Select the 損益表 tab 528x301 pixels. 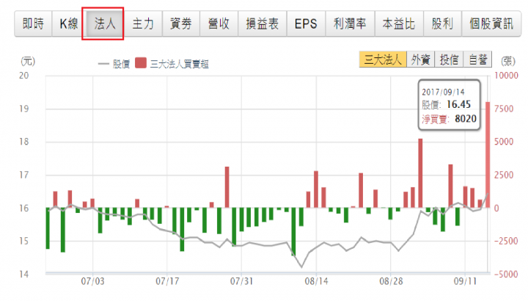263,23
